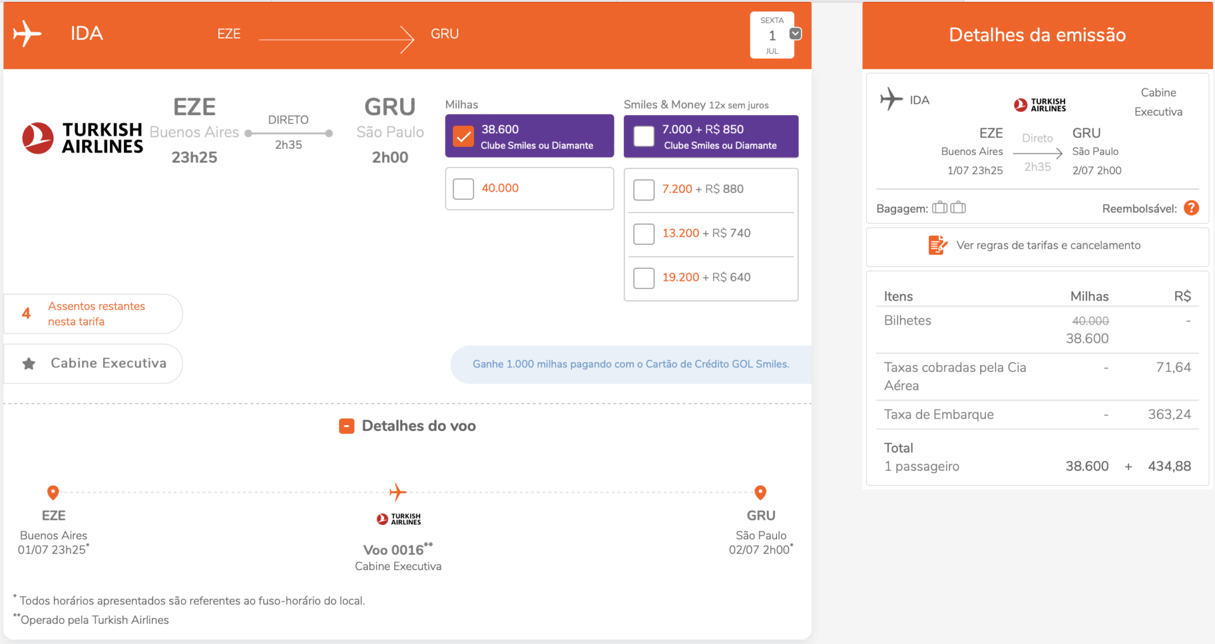Viewport: 1215px width, 644px height.
Task: Click the total 434,88 amount
Action: 1169,467
